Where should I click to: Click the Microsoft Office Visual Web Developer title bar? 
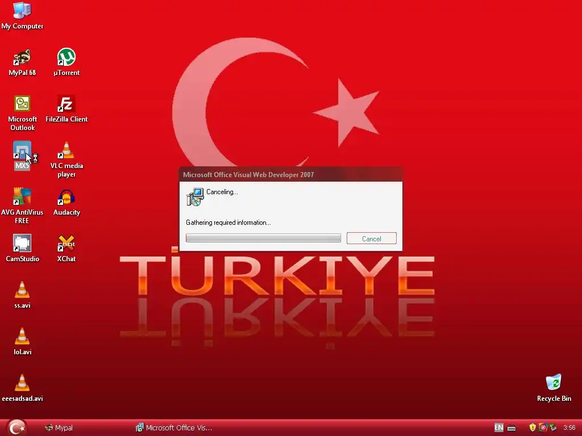(x=290, y=175)
